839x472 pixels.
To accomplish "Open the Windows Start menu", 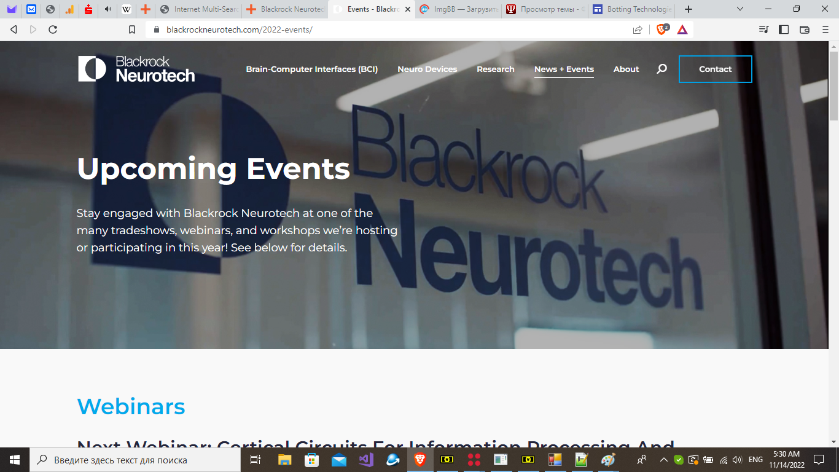I will [14, 460].
